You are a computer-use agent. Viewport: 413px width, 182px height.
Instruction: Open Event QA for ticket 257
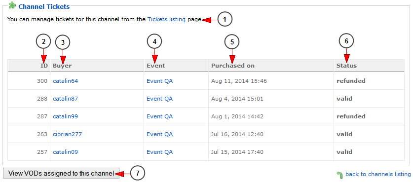tap(159, 152)
